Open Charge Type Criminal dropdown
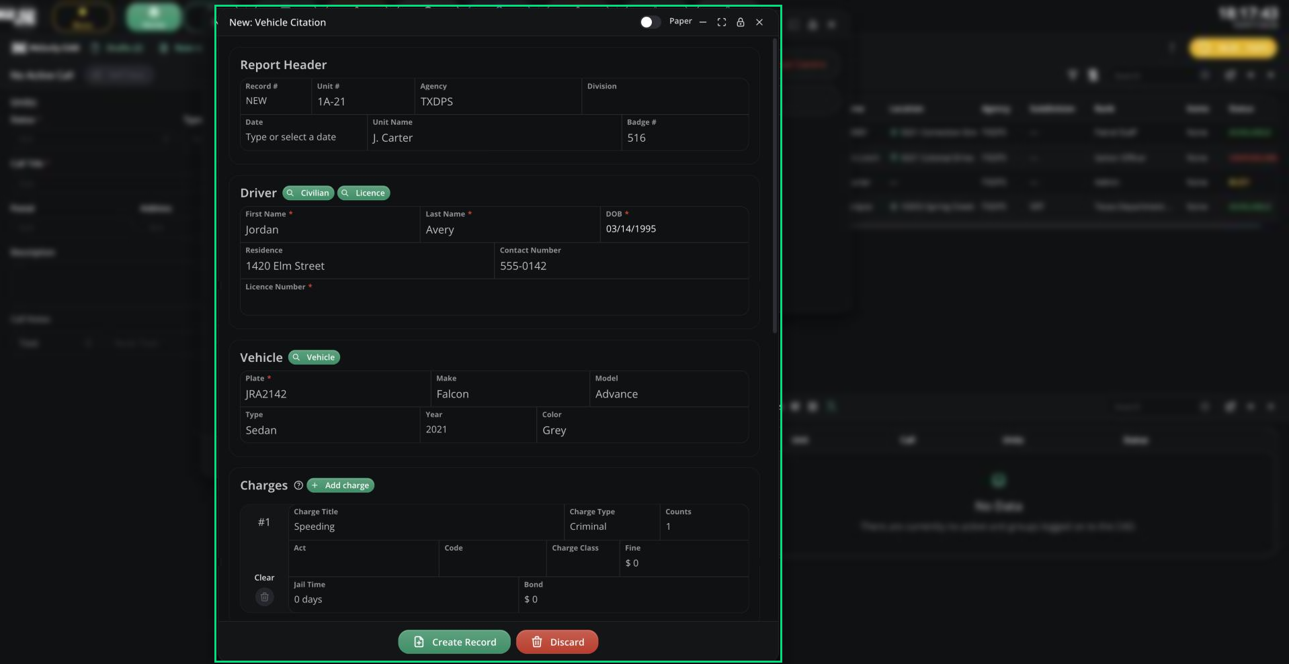The width and height of the screenshot is (1289, 664). coord(612,522)
